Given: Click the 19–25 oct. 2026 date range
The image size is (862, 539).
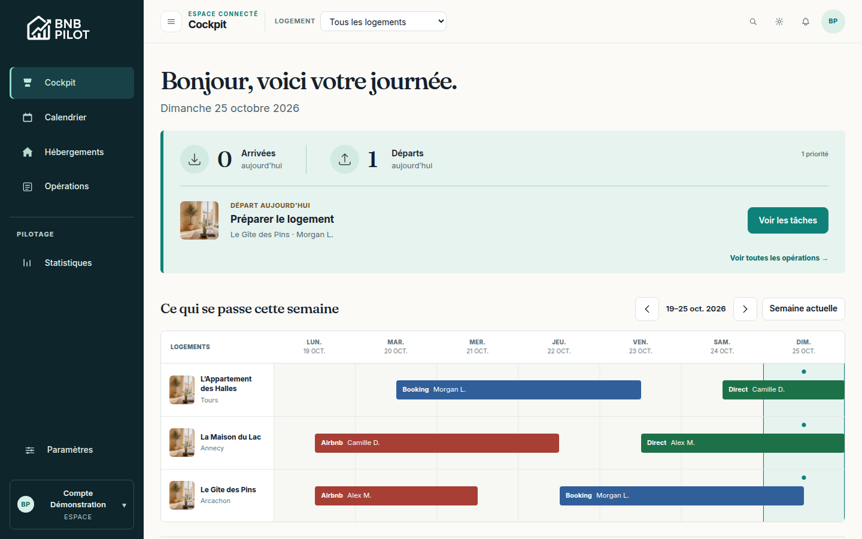Looking at the screenshot, I should click(x=696, y=309).
